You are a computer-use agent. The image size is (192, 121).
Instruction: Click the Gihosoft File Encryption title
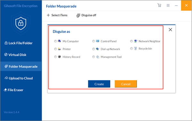tap(20, 6)
